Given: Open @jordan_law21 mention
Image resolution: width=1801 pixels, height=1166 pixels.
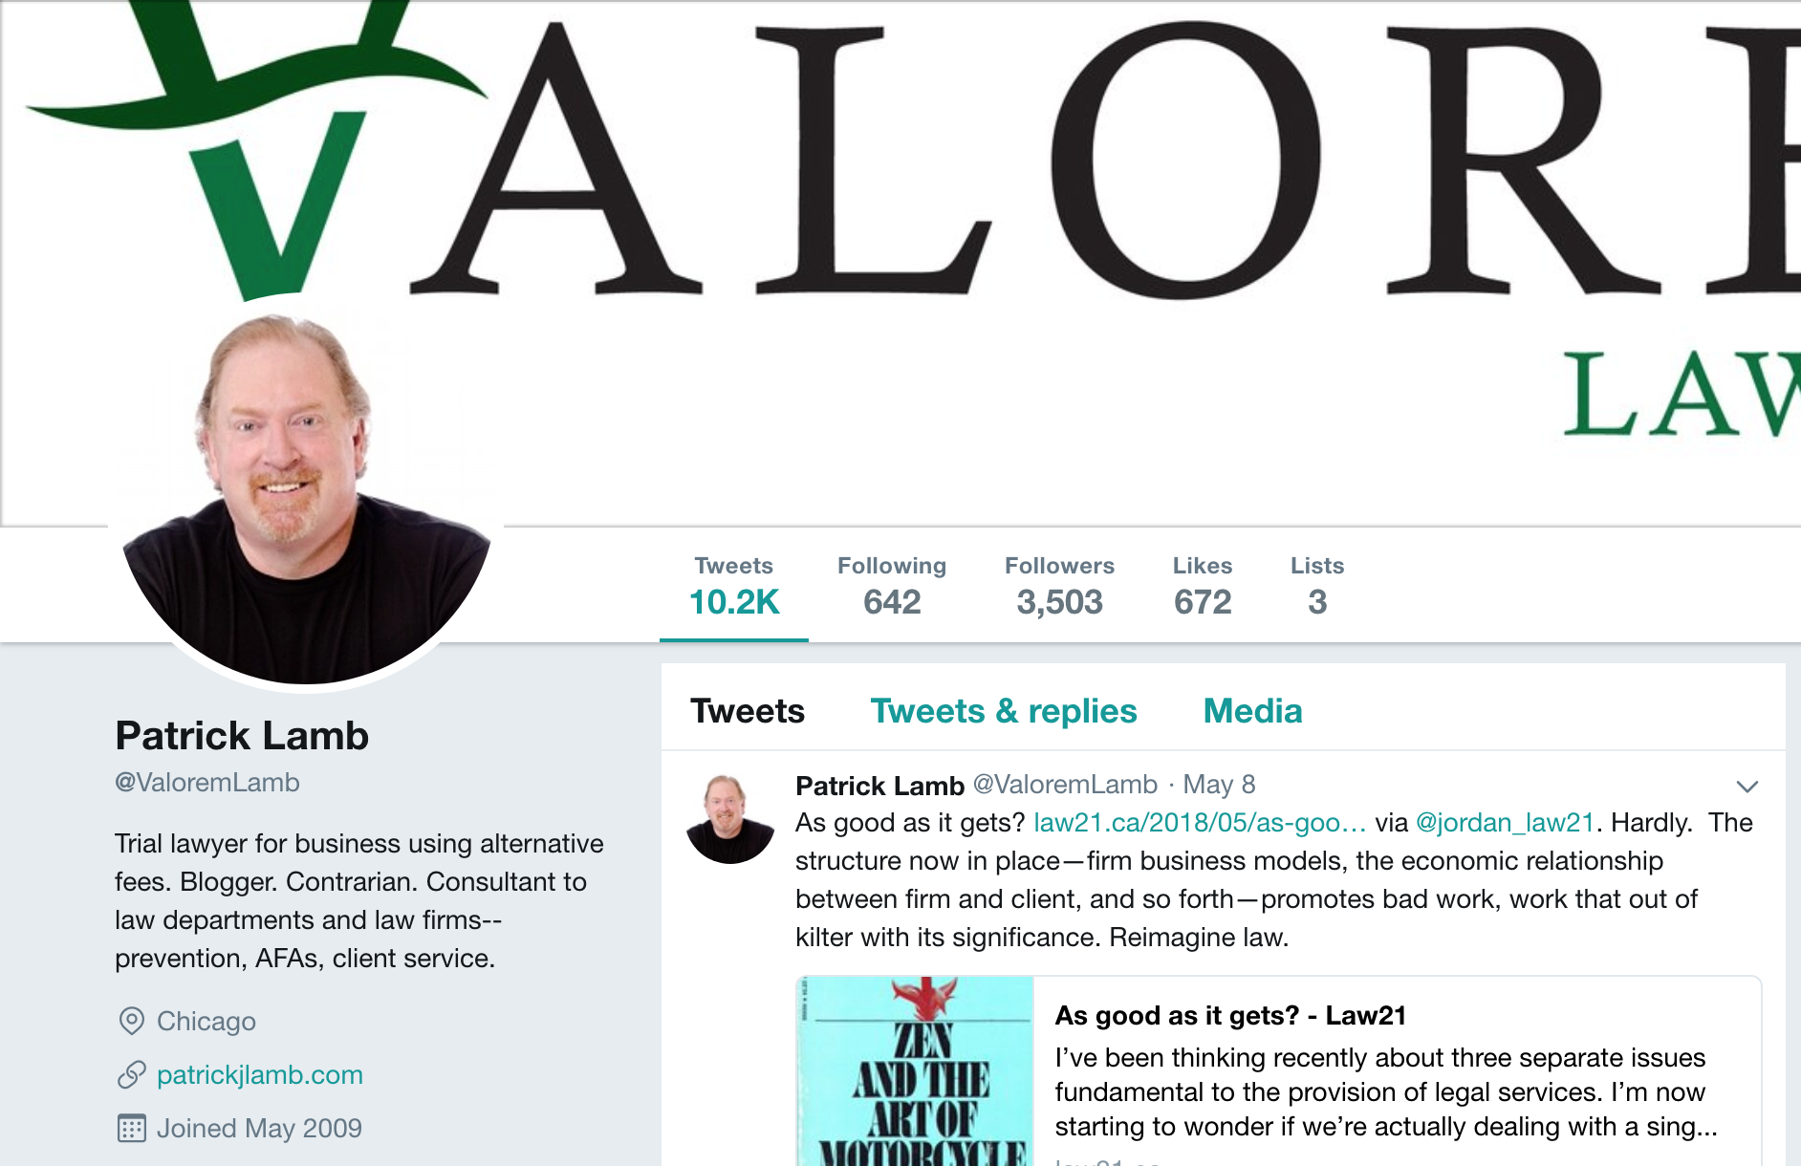Looking at the screenshot, I should (1505, 823).
